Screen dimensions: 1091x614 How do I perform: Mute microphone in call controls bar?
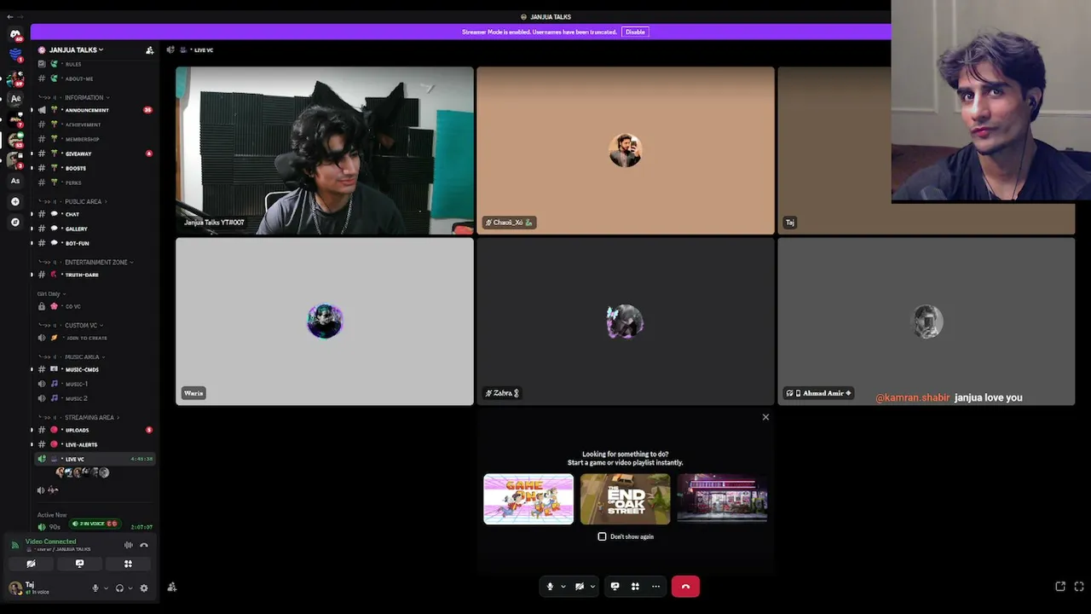550,587
